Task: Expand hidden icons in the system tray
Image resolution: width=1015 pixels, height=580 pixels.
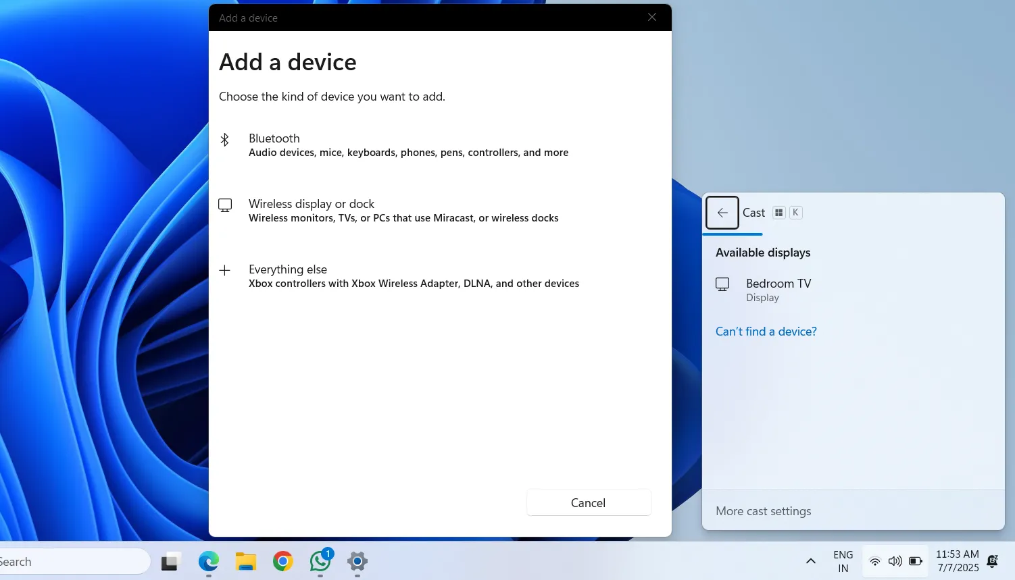Action: 810,560
